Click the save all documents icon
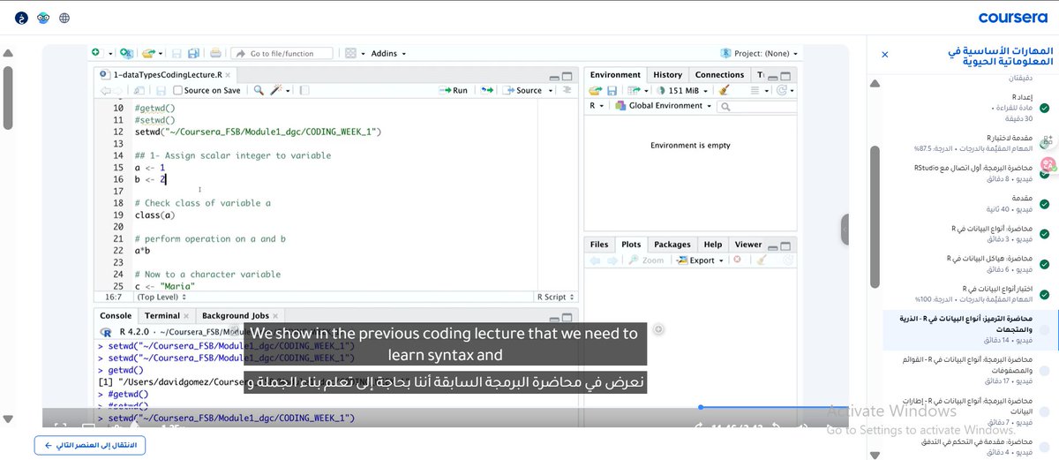The image size is (1059, 460). (192, 53)
